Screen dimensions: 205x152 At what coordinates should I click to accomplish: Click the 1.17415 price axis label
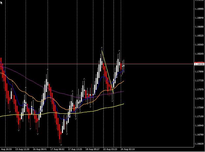coord(199,99)
